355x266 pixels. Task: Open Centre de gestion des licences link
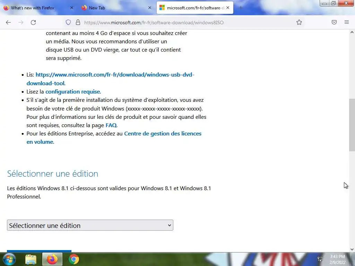(114, 138)
